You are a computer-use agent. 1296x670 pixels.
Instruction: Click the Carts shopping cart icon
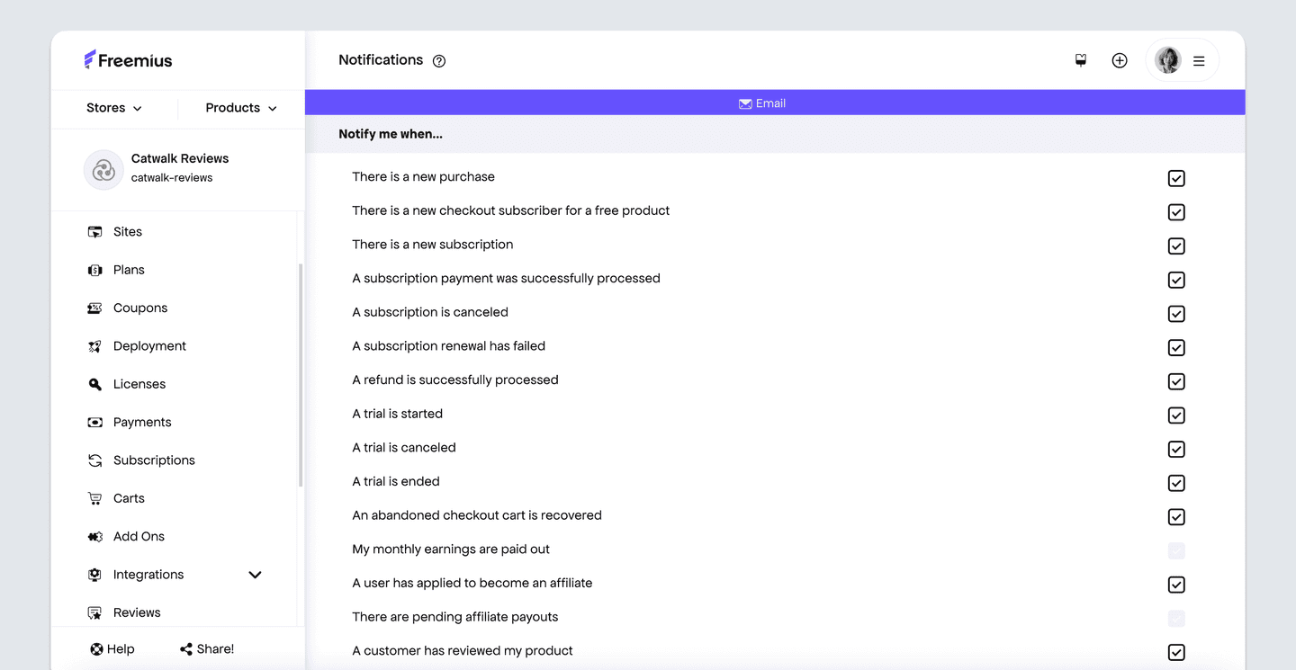coord(94,497)
